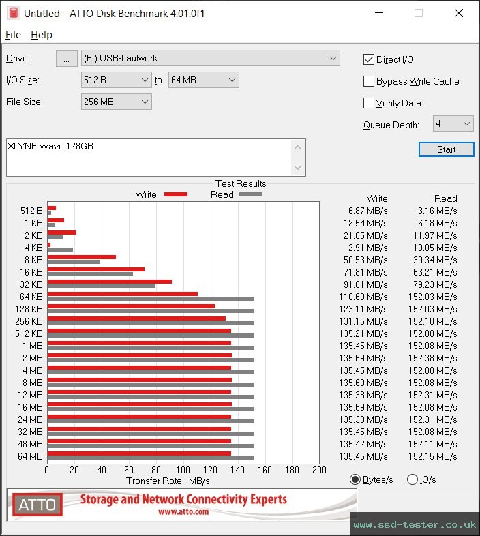Maximize the ATTO Disk Benchmark window
This screenshot has height=536, width=480.
[x=419, y=13]
